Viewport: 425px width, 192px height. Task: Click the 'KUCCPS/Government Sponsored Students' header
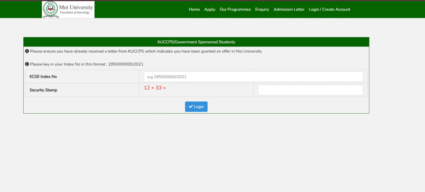point(196,42)
